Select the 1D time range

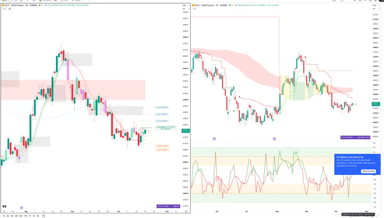4,216
